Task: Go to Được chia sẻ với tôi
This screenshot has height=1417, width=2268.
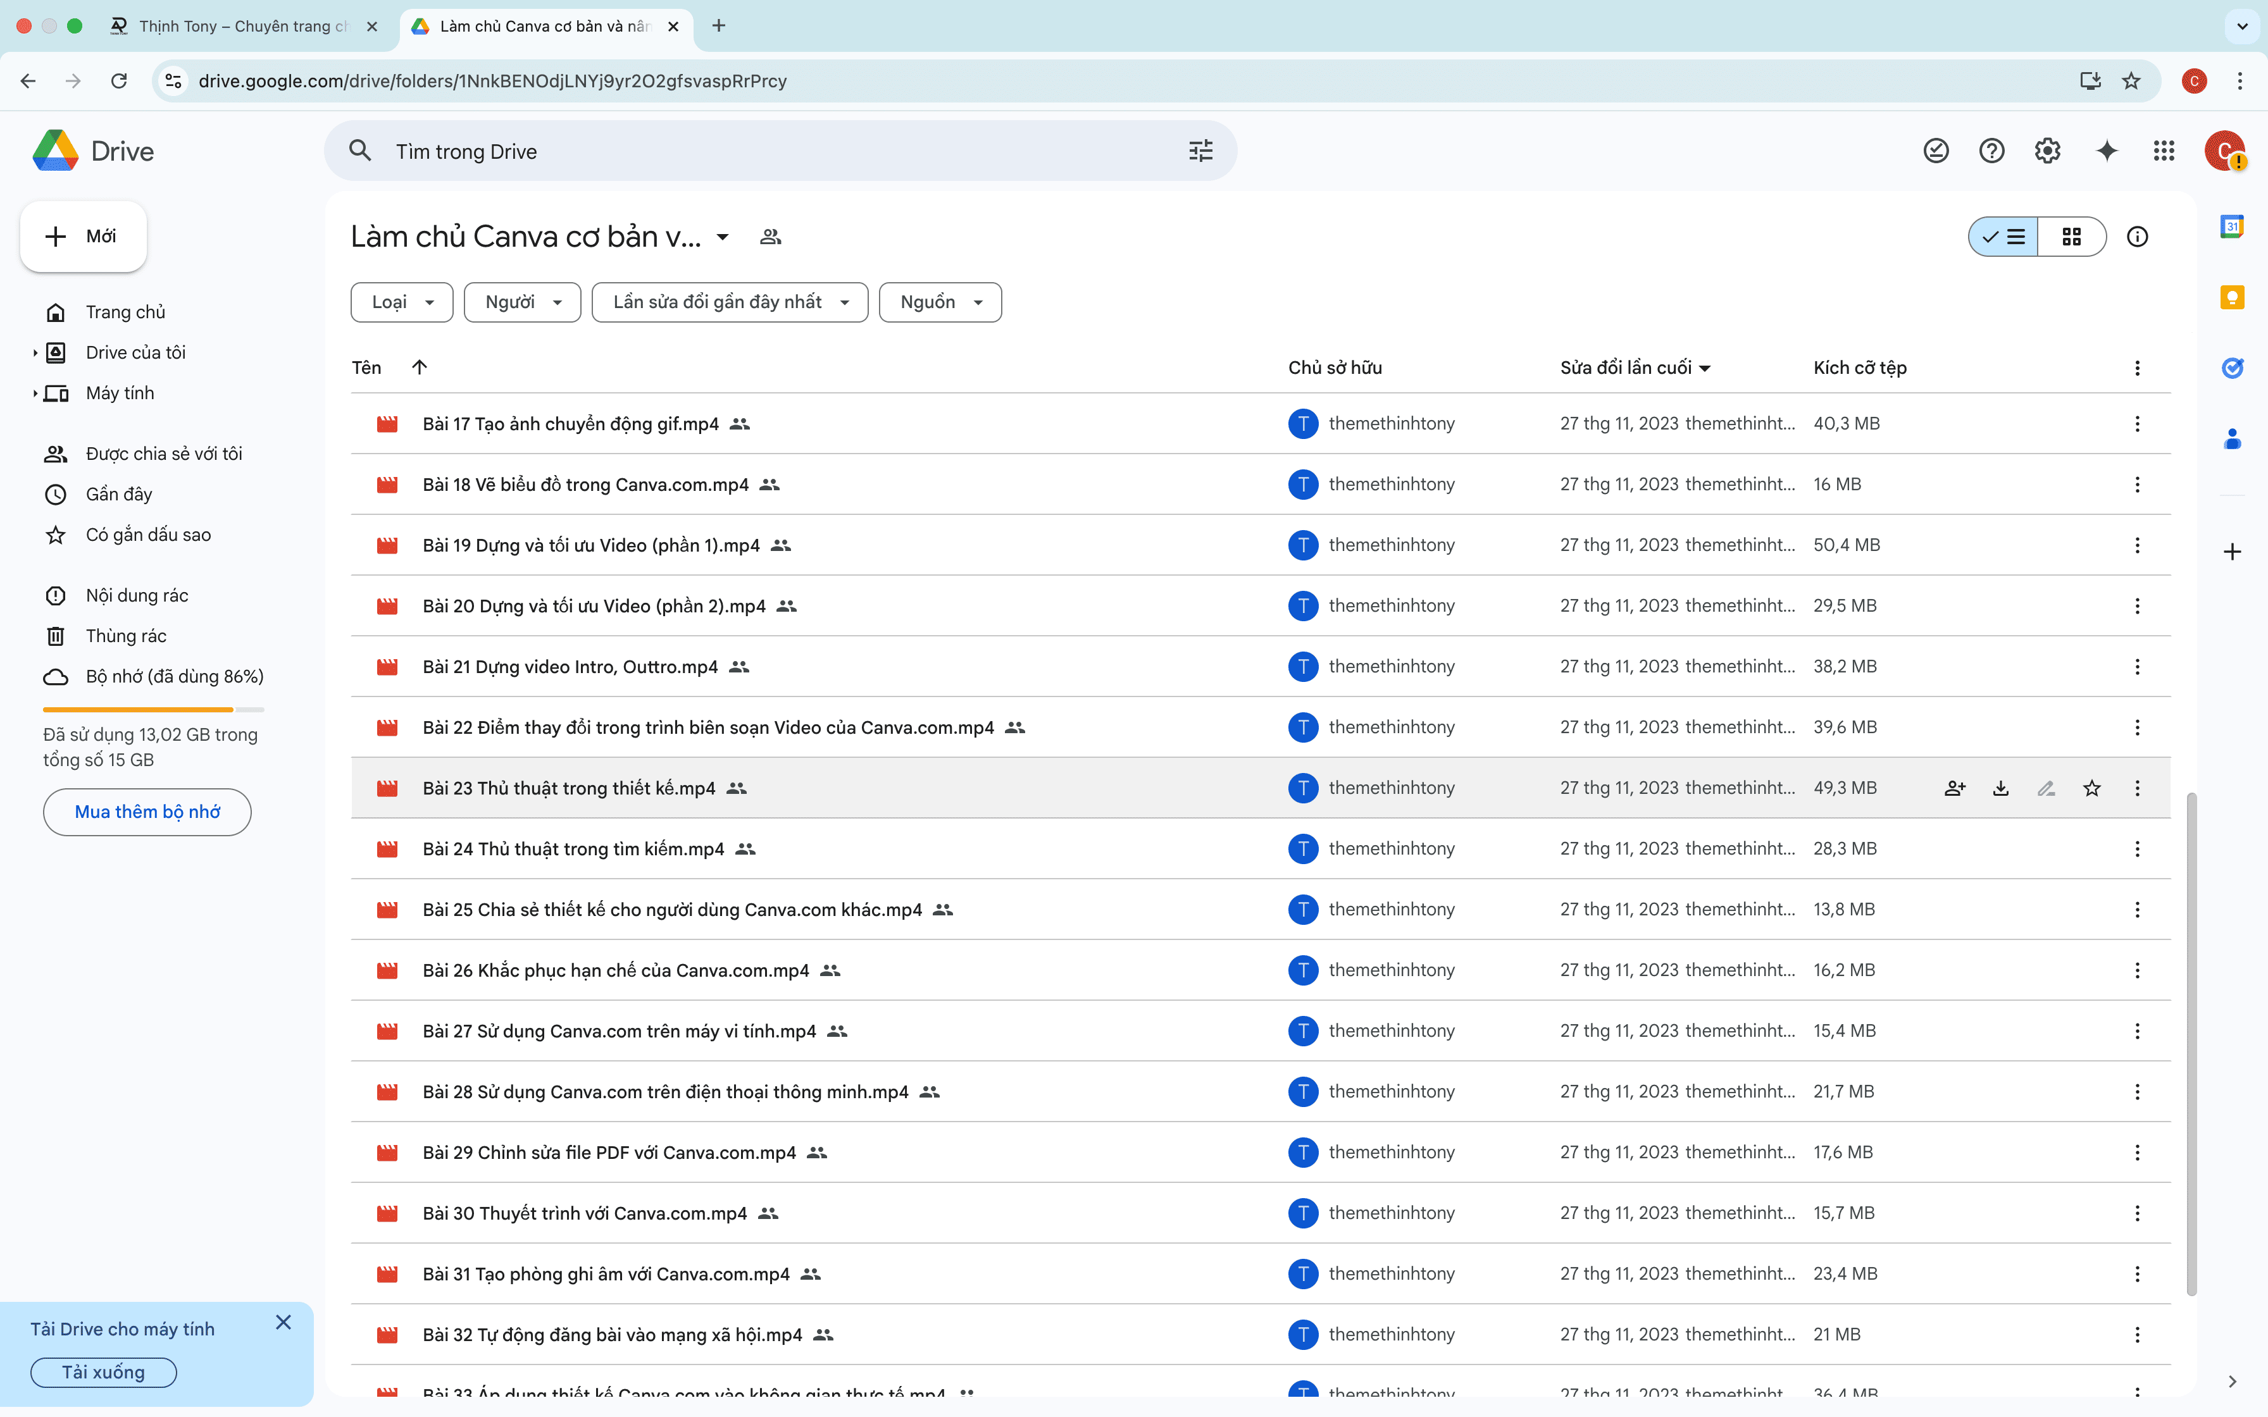Action: tap(163, 454)
